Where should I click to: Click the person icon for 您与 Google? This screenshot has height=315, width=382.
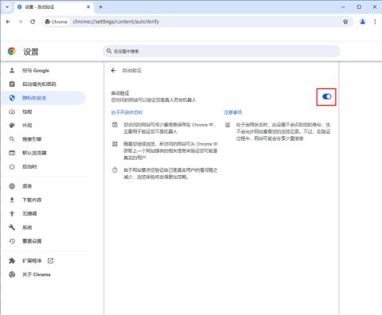[12, 71]
